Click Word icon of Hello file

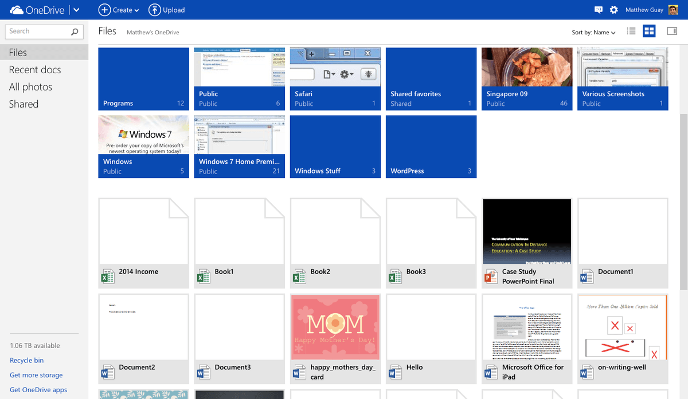[x=394, y=373]
